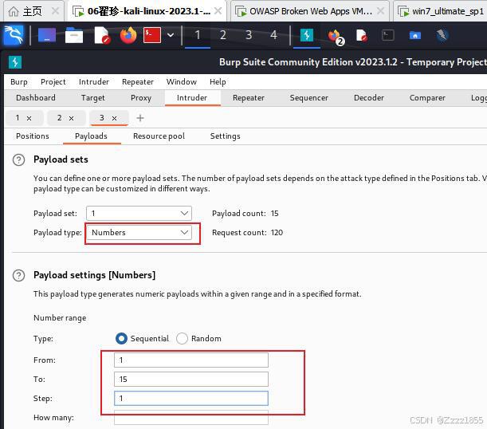Close Intruder attack tab 2
487x429 pixels.
pyautogui.click(x=71, y=118)
